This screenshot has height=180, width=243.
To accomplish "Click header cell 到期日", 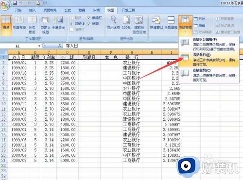I will point(89,57).
